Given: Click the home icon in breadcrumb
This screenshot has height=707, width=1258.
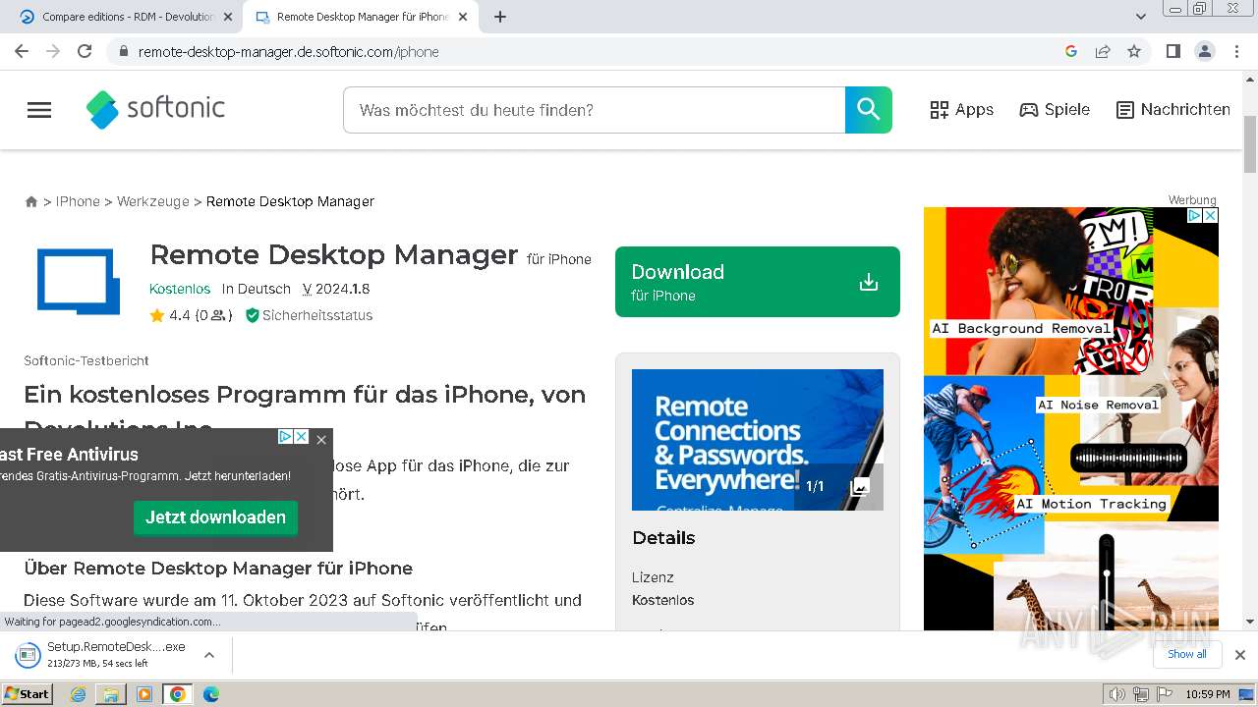Looking at the screenshot, I should pos(31,201).
